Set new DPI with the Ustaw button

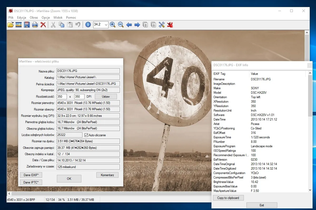point(106,96)
